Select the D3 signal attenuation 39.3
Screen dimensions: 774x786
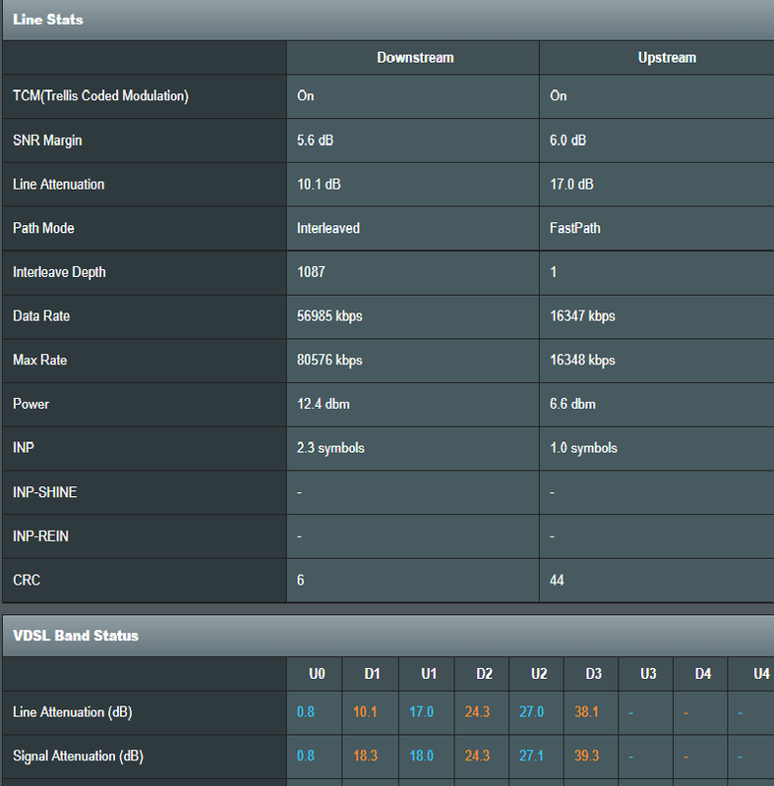tap(586, 756)
